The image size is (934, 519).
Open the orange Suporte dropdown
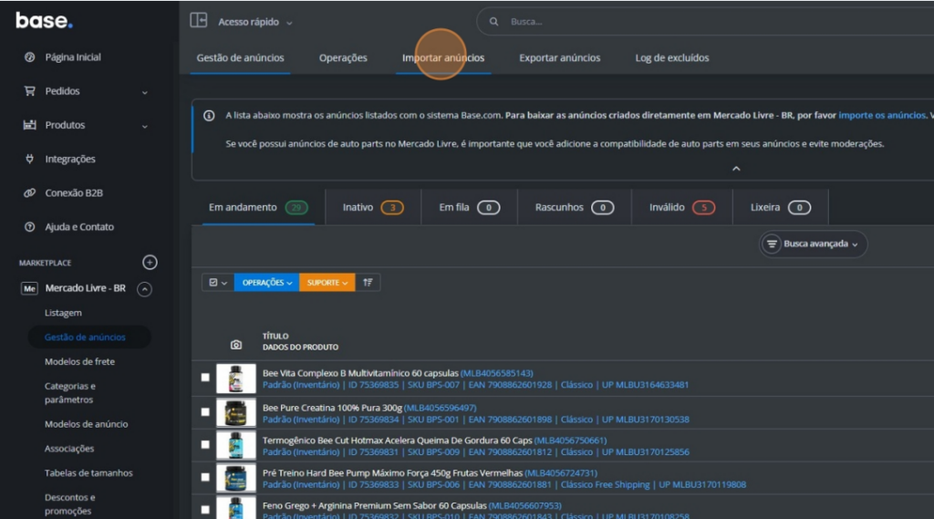click(x=327, y=283)
